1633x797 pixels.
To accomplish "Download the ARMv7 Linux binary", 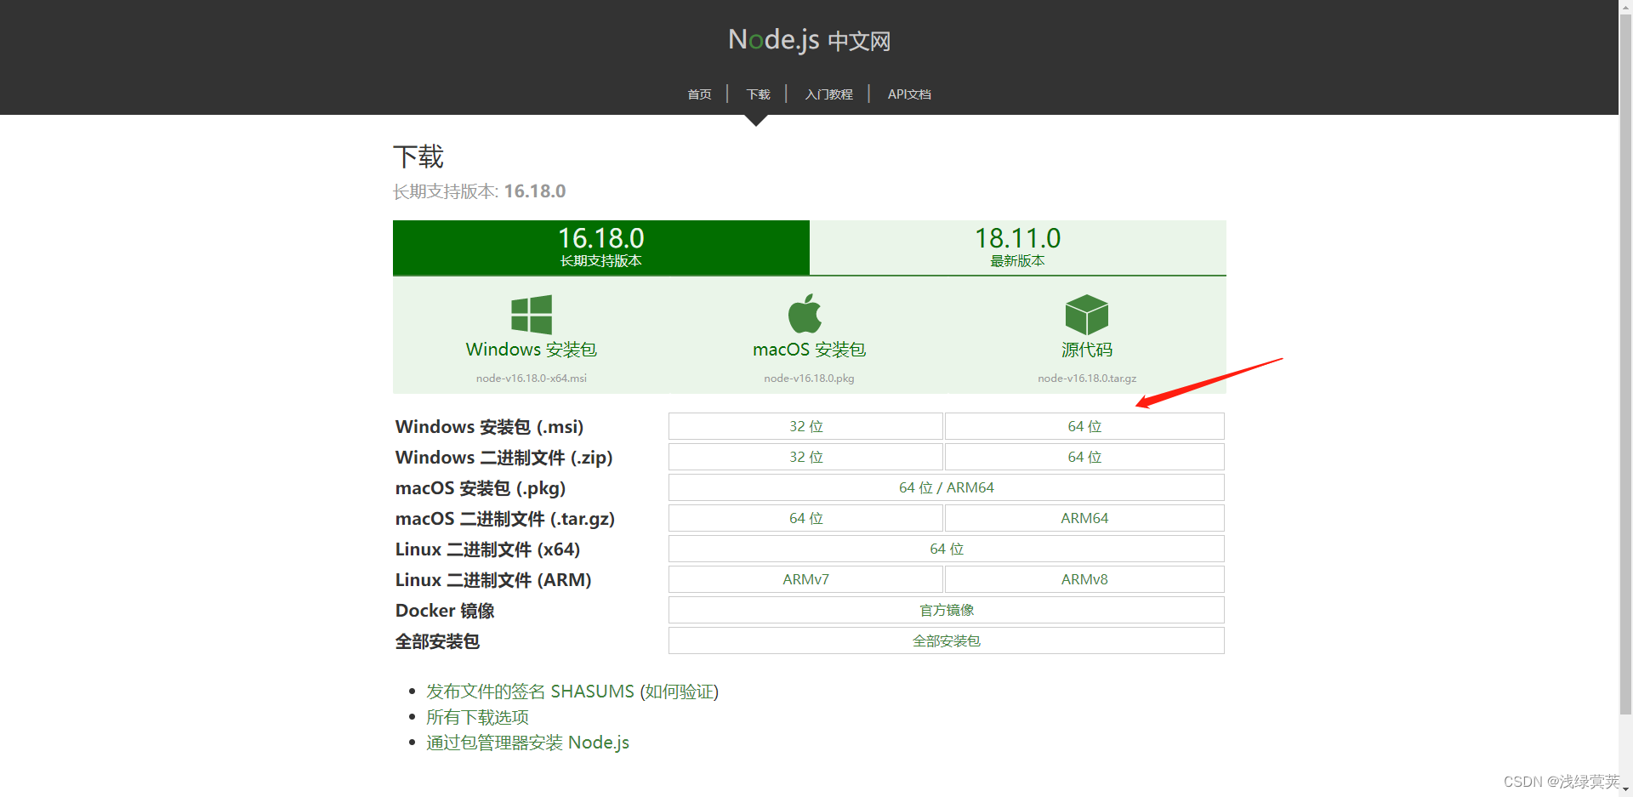I will [x=805, y=579].
